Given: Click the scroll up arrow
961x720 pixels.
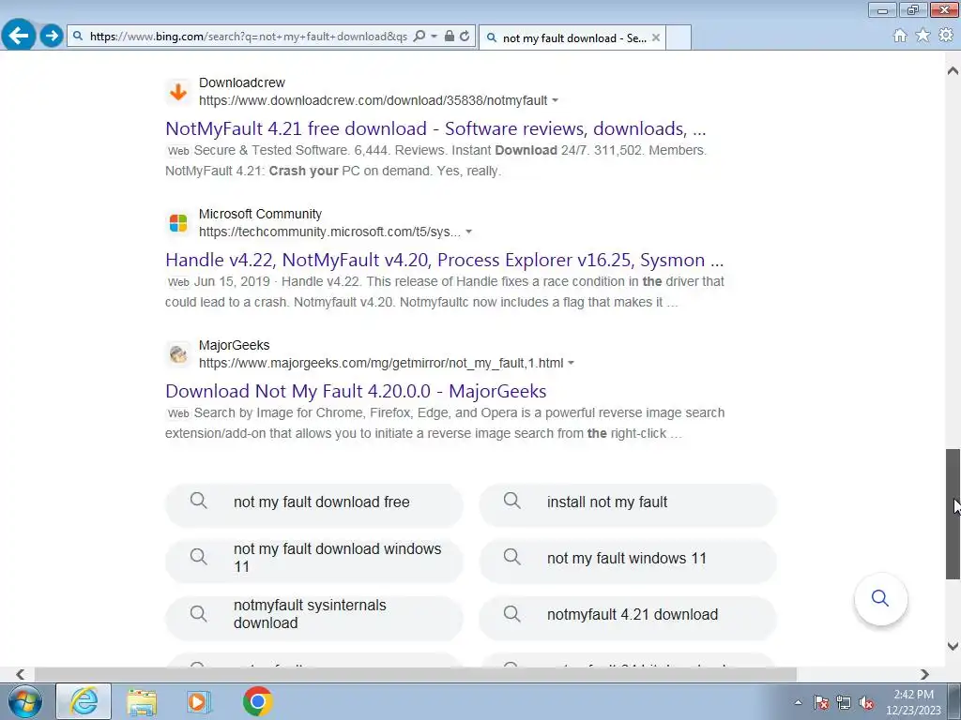Looking at the screenshot, I should click(x=953, y=71).
